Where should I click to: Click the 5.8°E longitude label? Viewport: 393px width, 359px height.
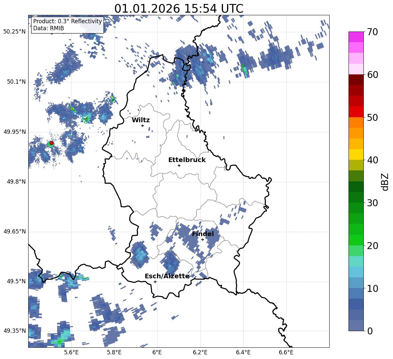[114, 352]
